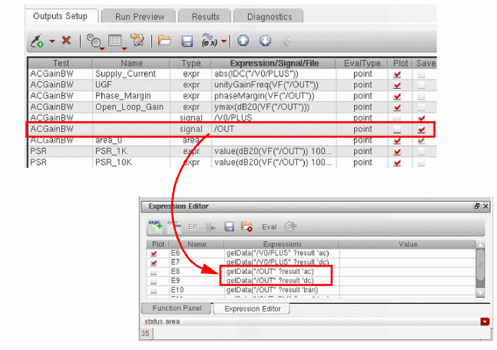Screen dimensions: 497x350
Task: Open the dropdown arrow under the table columns icon
Action: [124, 49]
